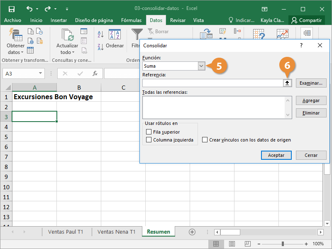Click the Cerrar button

click(x=311, y=155)
